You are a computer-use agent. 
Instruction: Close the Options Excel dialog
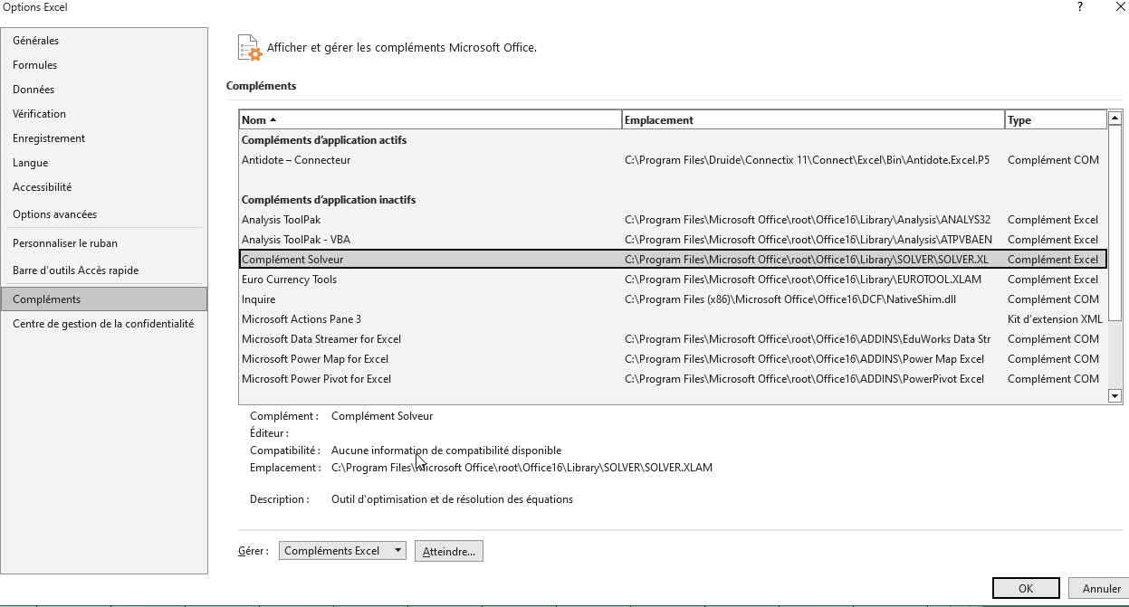tap(1120, 7)
